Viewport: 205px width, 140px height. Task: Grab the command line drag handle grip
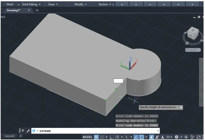(20, 131)
